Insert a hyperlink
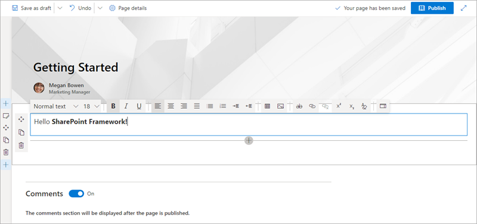 pyautogui.click(x=312, y=106)
